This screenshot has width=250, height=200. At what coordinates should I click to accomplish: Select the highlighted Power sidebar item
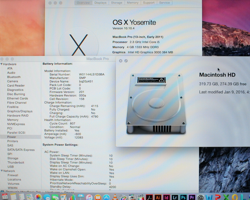(20, 137)
